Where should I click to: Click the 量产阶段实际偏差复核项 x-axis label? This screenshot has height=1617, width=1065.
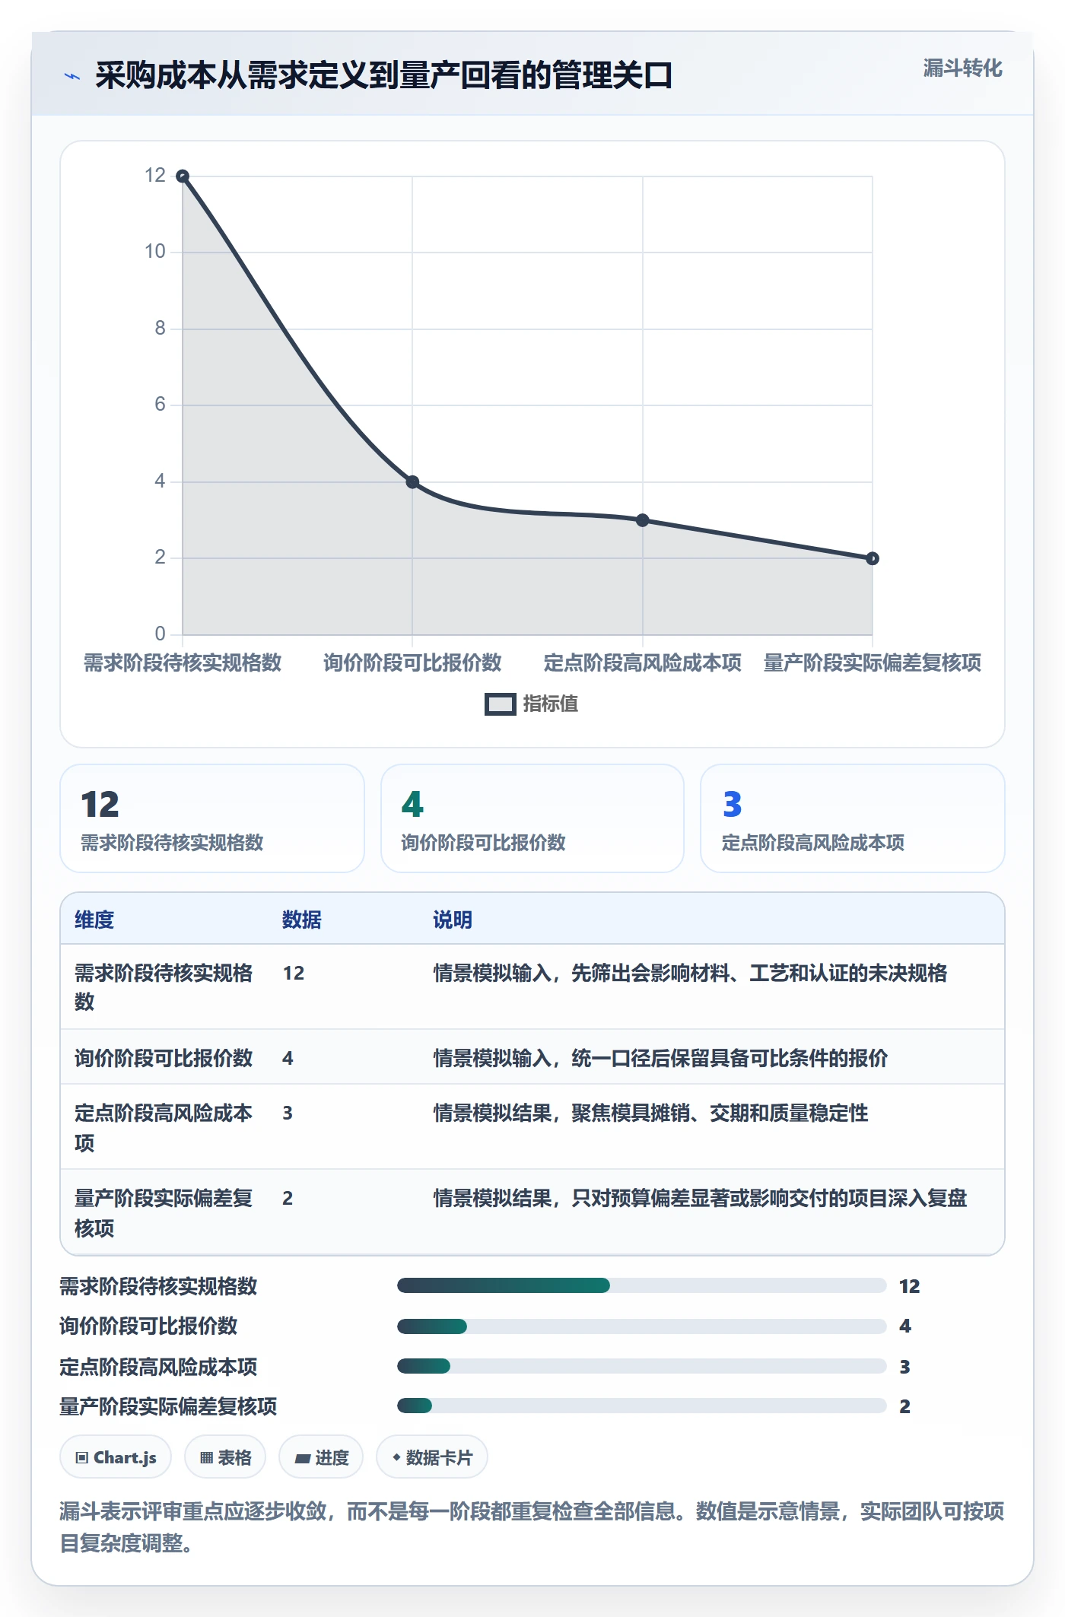pyautogui.click(x=873, y=663)
